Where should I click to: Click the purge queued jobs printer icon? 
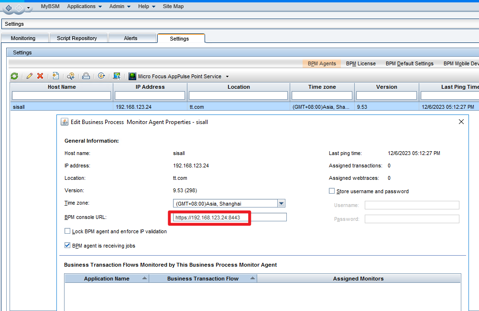pyautogui.click(x=86, y=76)
